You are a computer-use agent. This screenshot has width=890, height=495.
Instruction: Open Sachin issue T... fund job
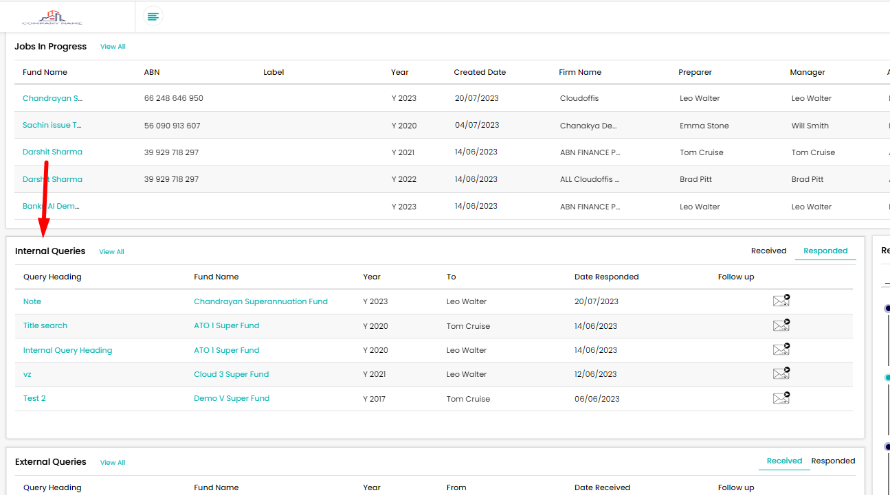point(52,125)
